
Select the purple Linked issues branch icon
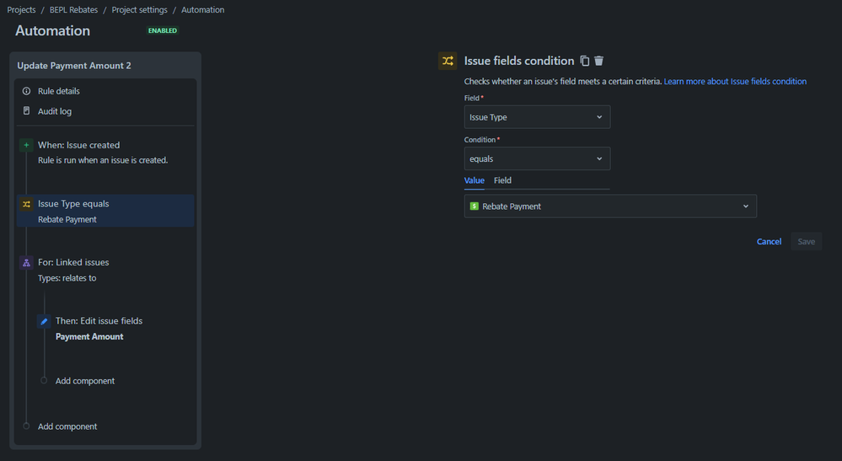pyautogui.click(x=26, y=262)
